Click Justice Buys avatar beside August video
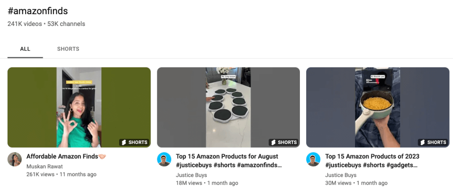Viewport: 453px width, 190px height. point(164,159)
